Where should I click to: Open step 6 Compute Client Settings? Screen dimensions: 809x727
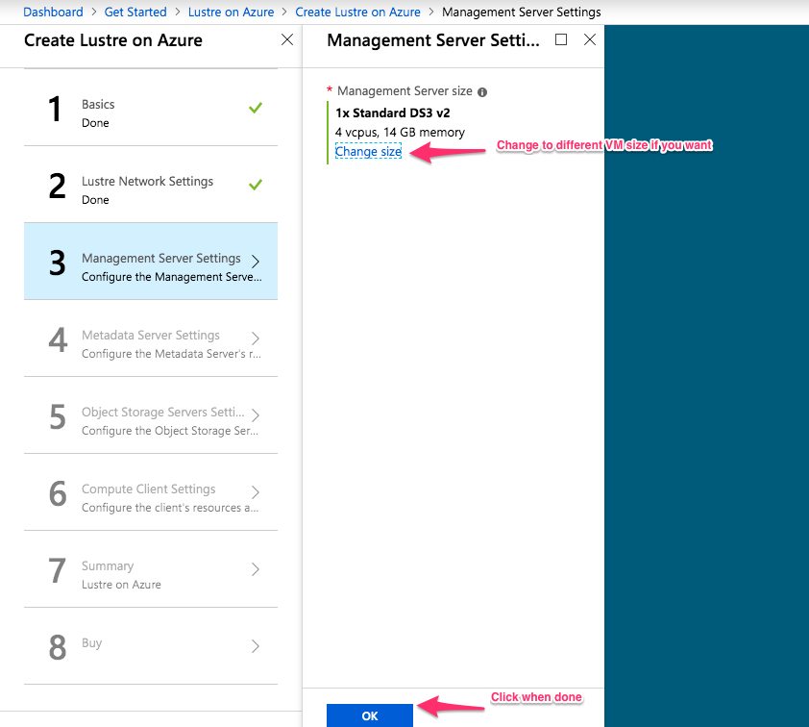coord(151,492)
